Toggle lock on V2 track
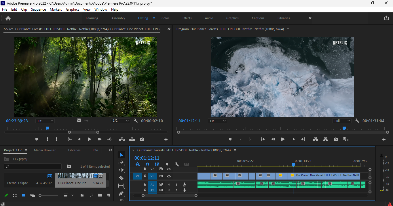The width and height of the screenshot is (393, 206). (x=145, y=169)
